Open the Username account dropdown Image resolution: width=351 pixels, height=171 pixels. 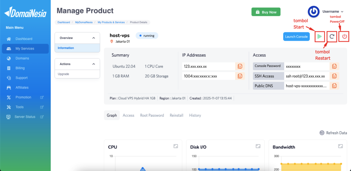click(x=333, y=12)
